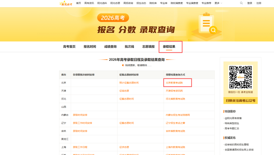The height and width of the screenshot is (155, 274).
Task: Switch to the 成绩查询 tab
Action: (x=110, y=47)
